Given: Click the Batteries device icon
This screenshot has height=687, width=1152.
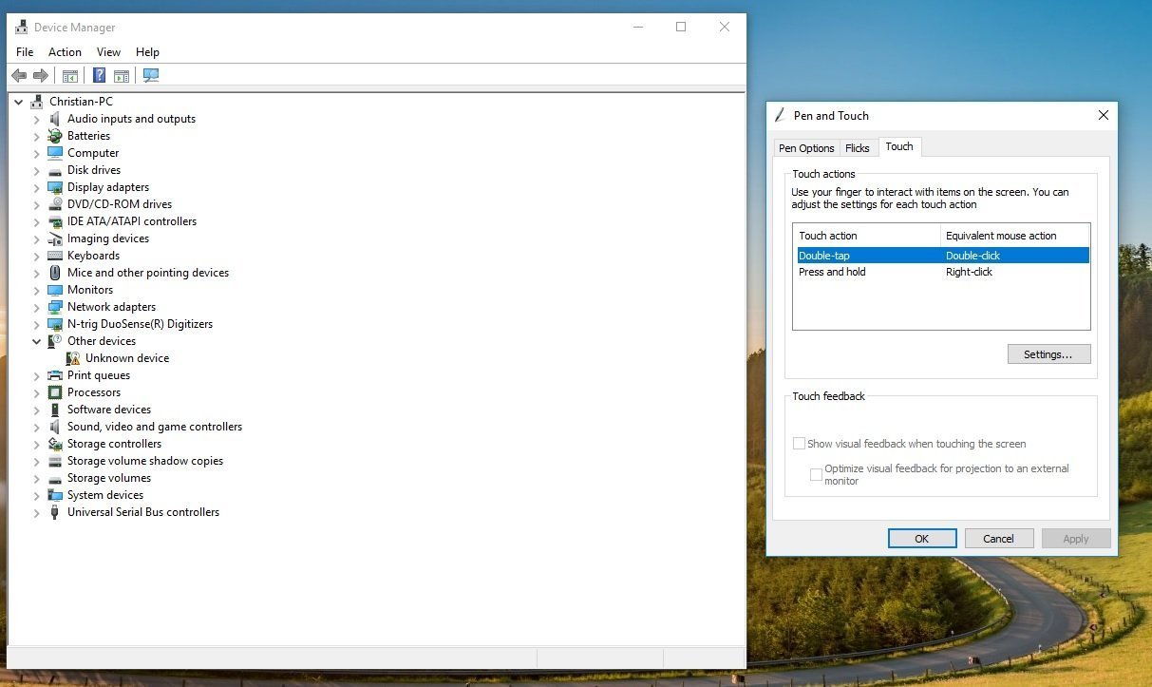Looking at the screenshot, I should point(55,136).
